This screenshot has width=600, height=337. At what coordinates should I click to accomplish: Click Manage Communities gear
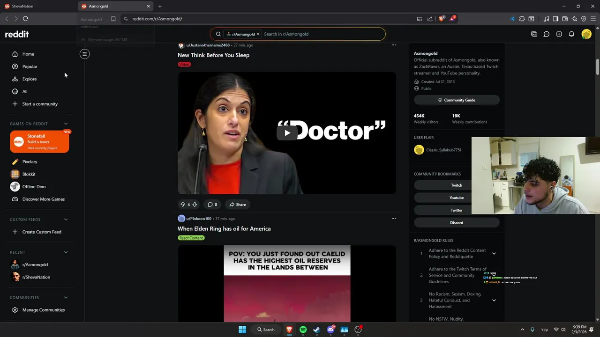pos(15,310)
